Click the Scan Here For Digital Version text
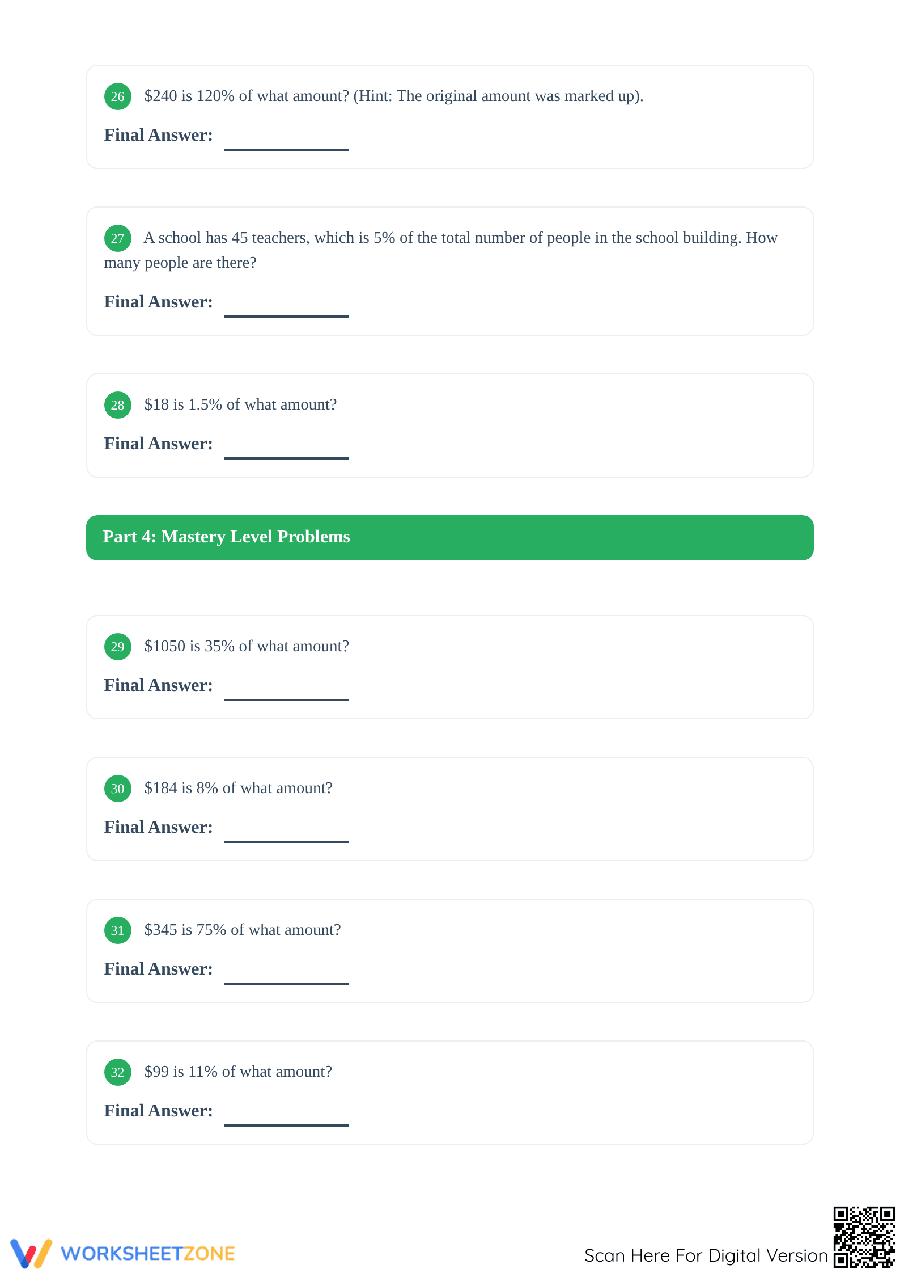The image size is (900, 1273). coord(706,1255)
